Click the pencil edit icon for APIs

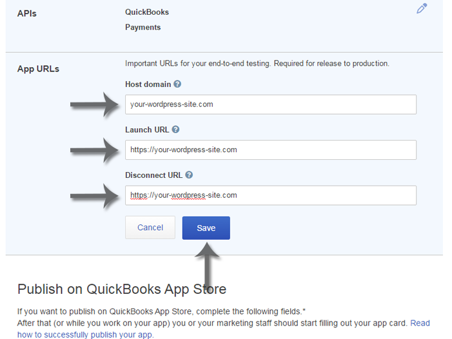click(422, 8)
